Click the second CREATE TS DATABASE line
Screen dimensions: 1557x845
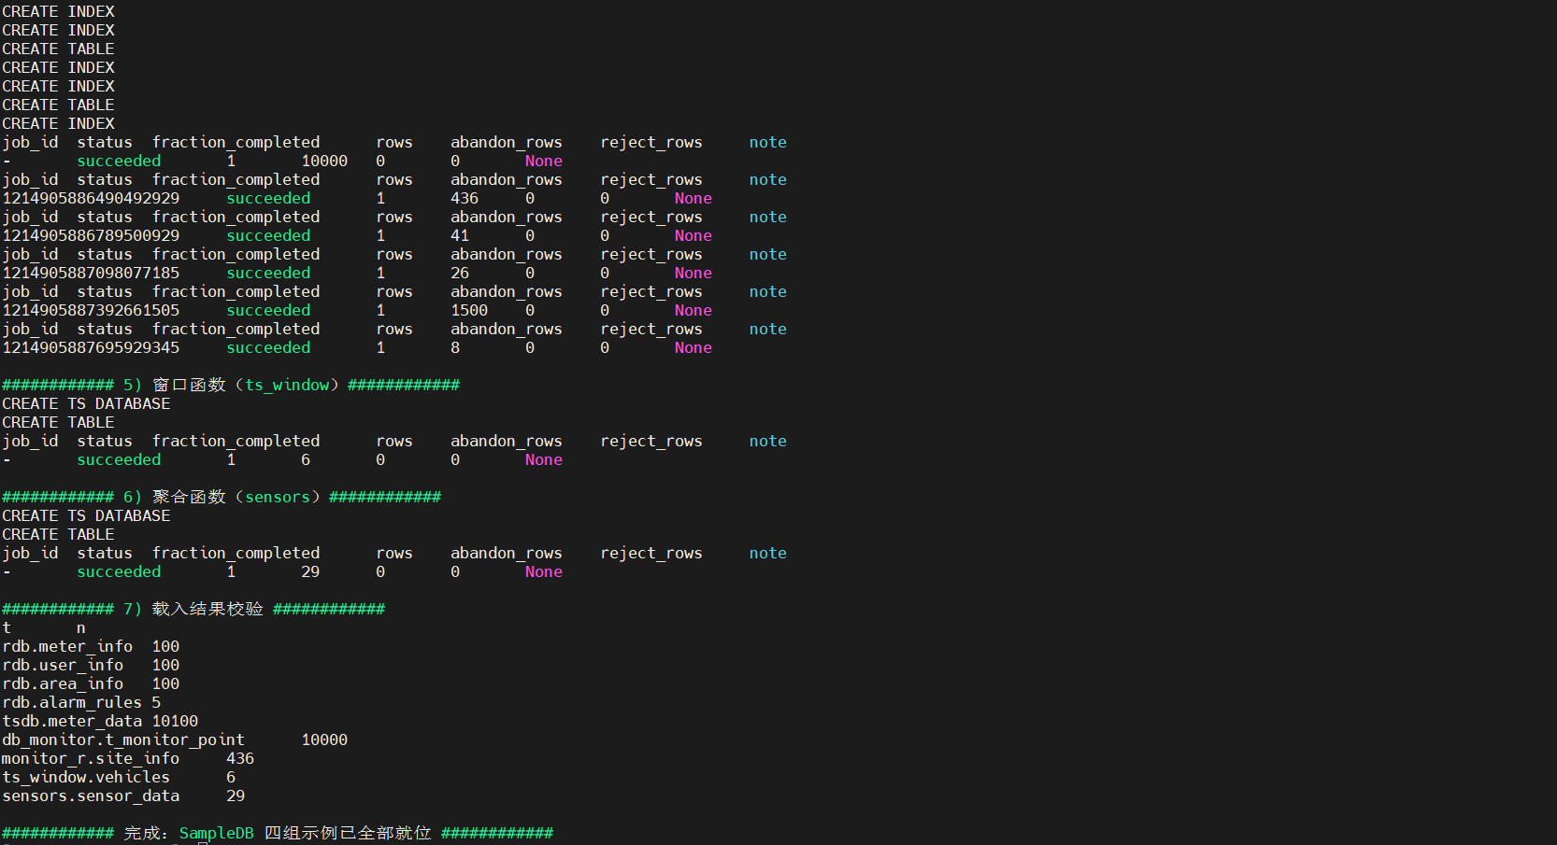tap(86, 515)
